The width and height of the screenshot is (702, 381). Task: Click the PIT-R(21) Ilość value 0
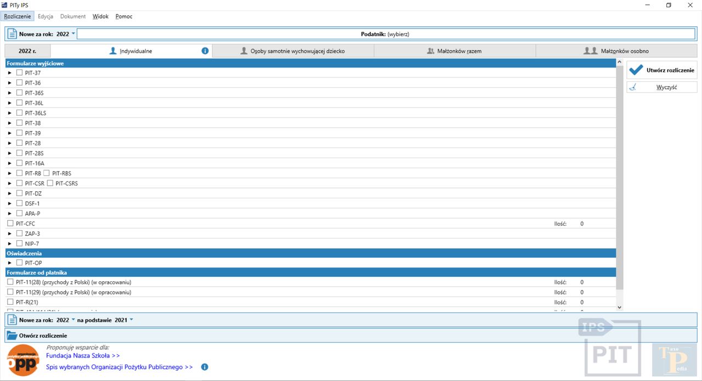point(582,302)
